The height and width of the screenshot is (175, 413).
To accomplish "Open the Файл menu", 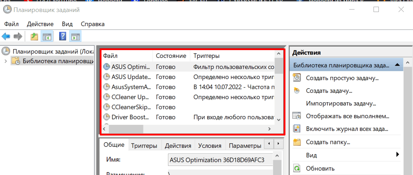I will 11,24.
